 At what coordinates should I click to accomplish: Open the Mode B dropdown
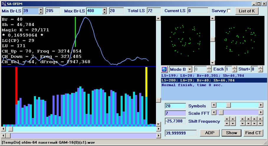[x=190, y=69]
